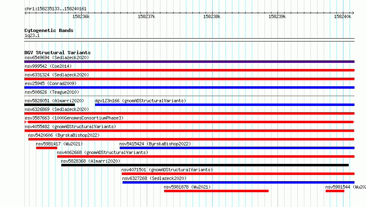
Task: Click the esv3587663 (1000GenomesConsortiumPhase3) red bar
Action: coord(189,122)
